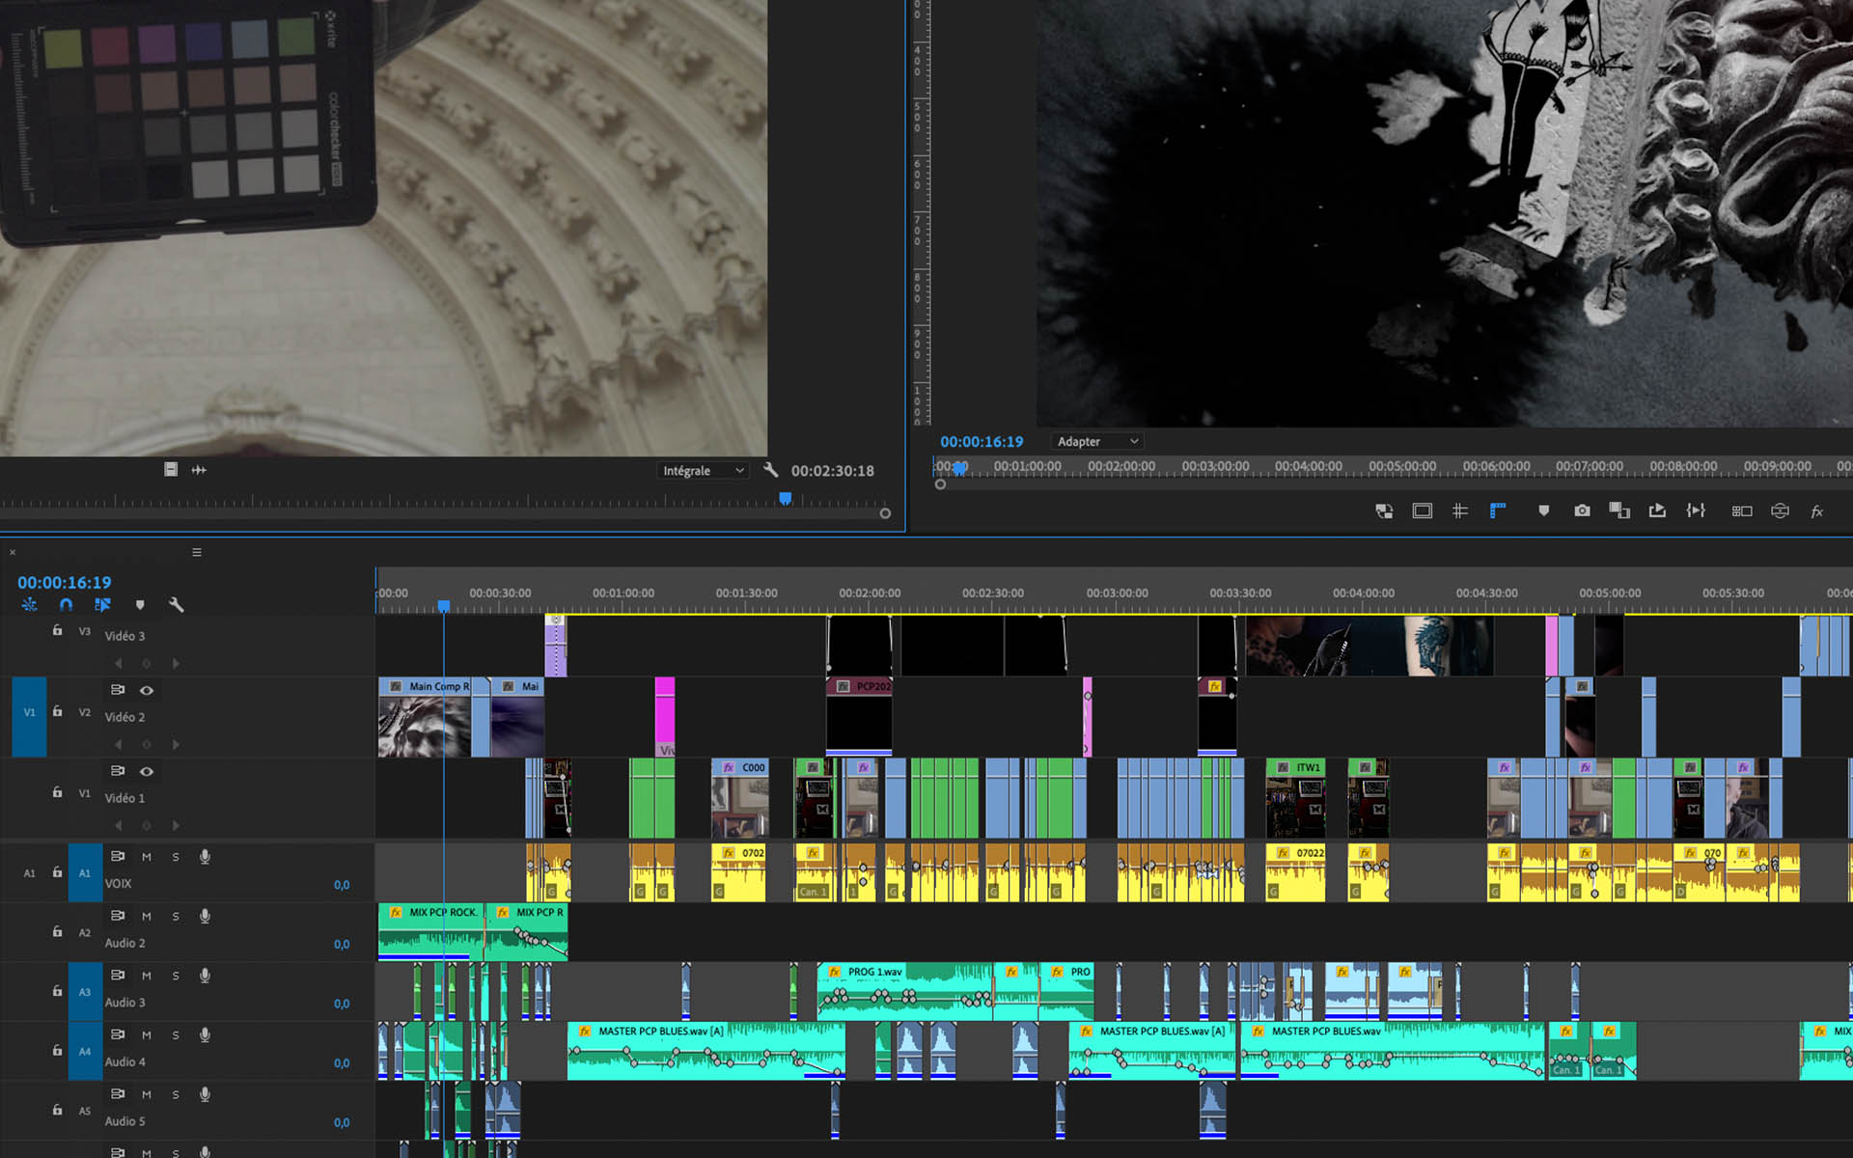This screenshot has height=1158, width=1853.
Task: Toggle A4 track targeting
Action: pyautogui.click(x=85, y=1052)
